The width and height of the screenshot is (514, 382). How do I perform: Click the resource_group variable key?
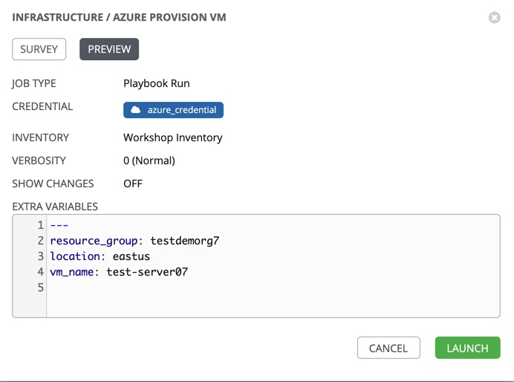[x=97, y=241]
